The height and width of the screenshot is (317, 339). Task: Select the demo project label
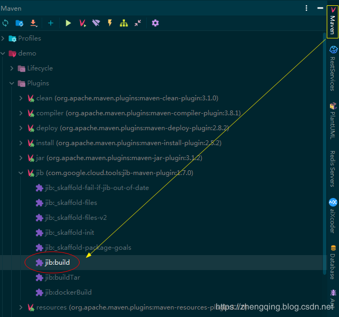(27, 53)
